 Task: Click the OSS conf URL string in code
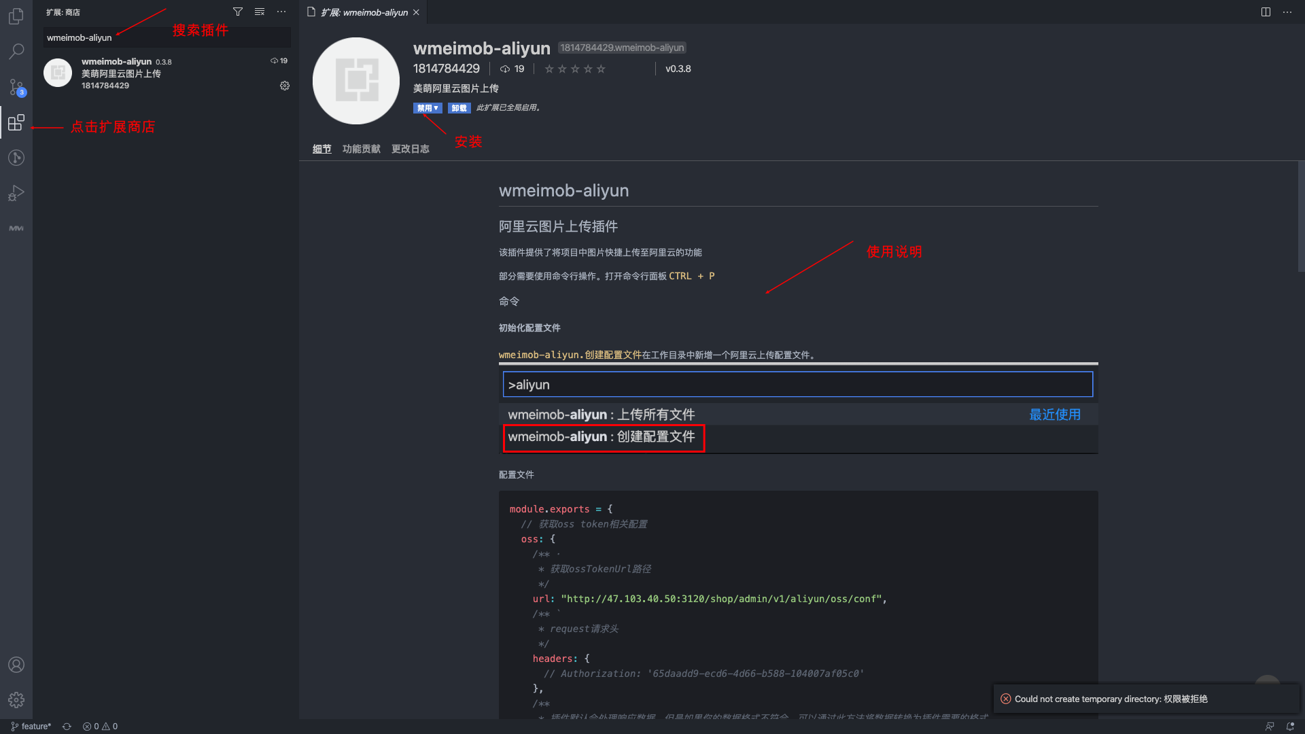pyautogui.click(x=722, y=599)
